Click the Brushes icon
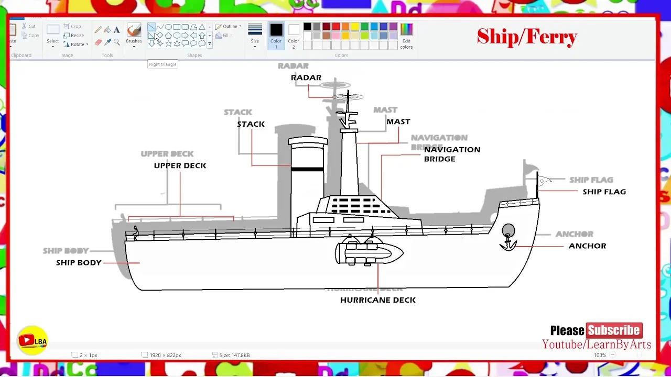This screenshot has width=671, height=377. click(134, 30)
